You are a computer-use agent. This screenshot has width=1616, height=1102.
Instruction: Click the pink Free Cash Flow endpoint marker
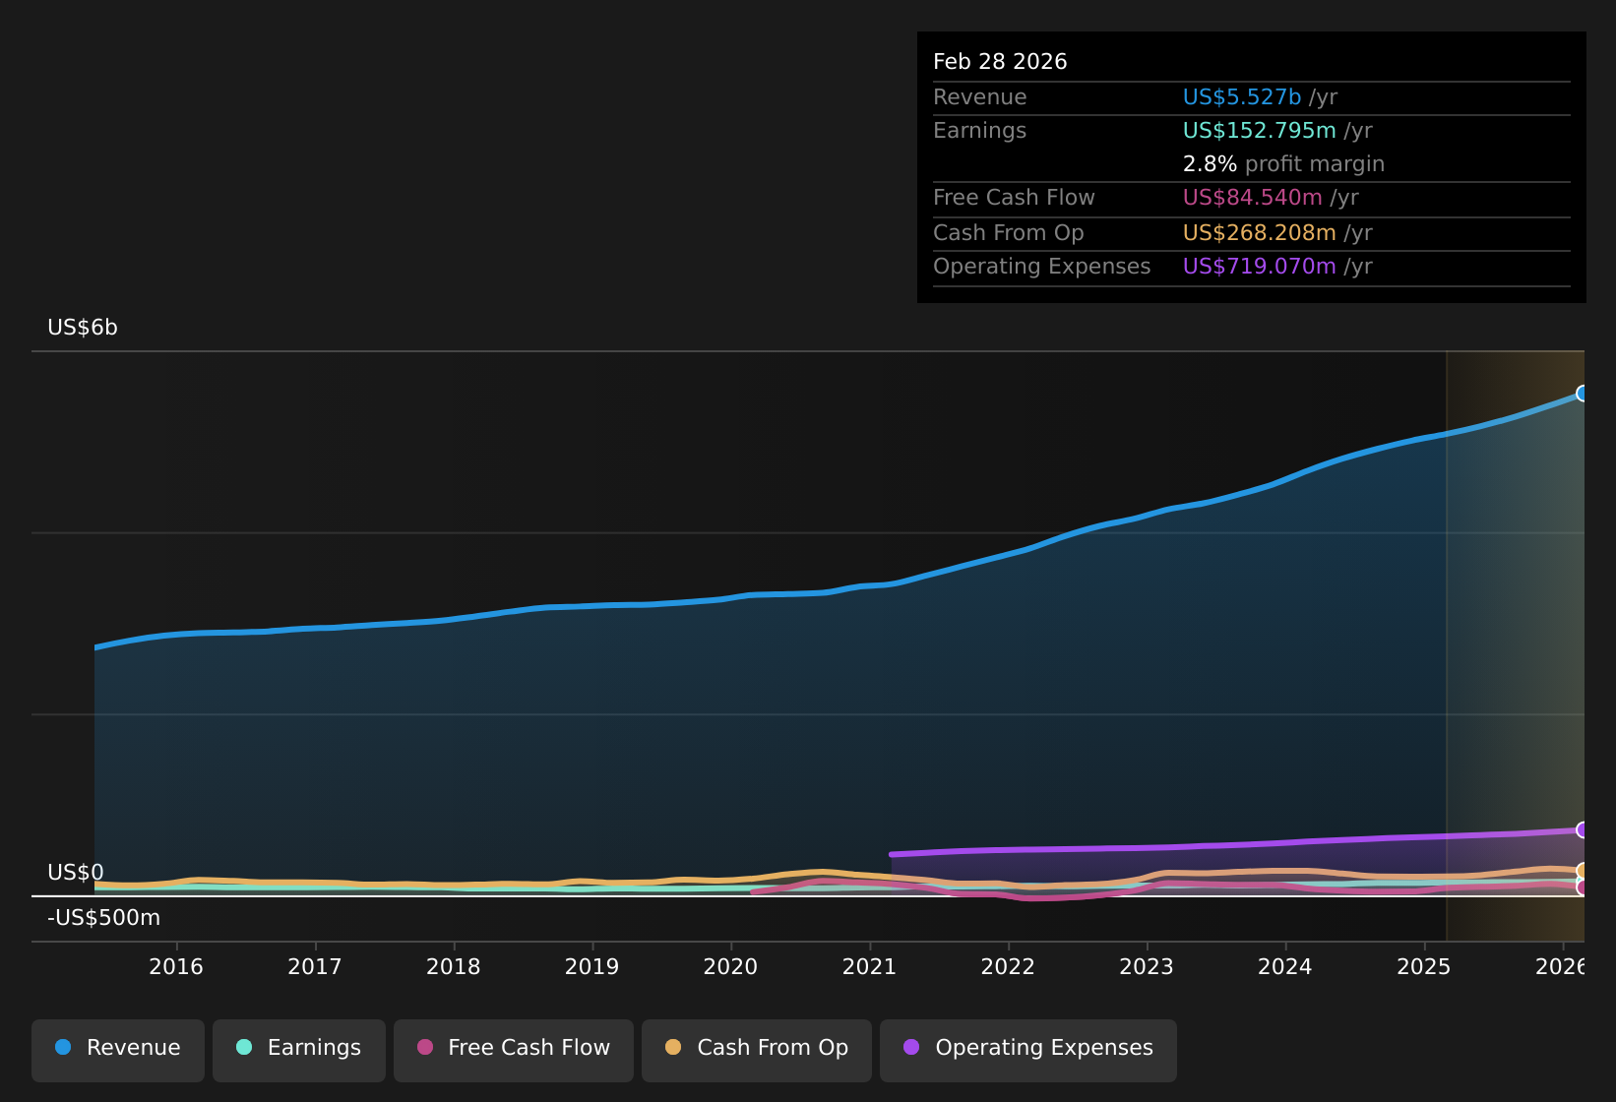pyautogui.click(x=1583, y=888)
